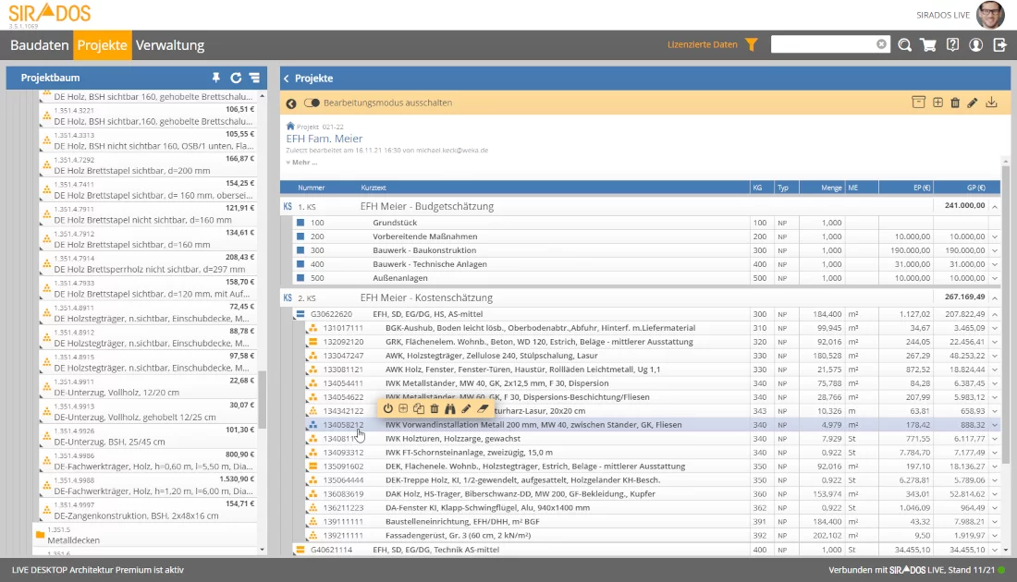Viewport: 1017px width, 582px height.
Task: Expand row 300 Bauwerk - Baukonstruktion chevron
Action: click(x=995, y=250)
